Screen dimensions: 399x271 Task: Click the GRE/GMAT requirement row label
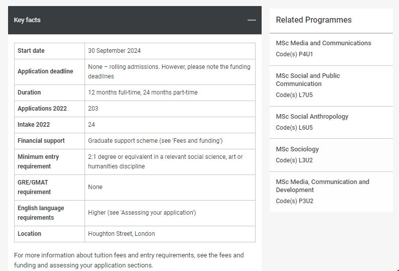pos(34,187)
